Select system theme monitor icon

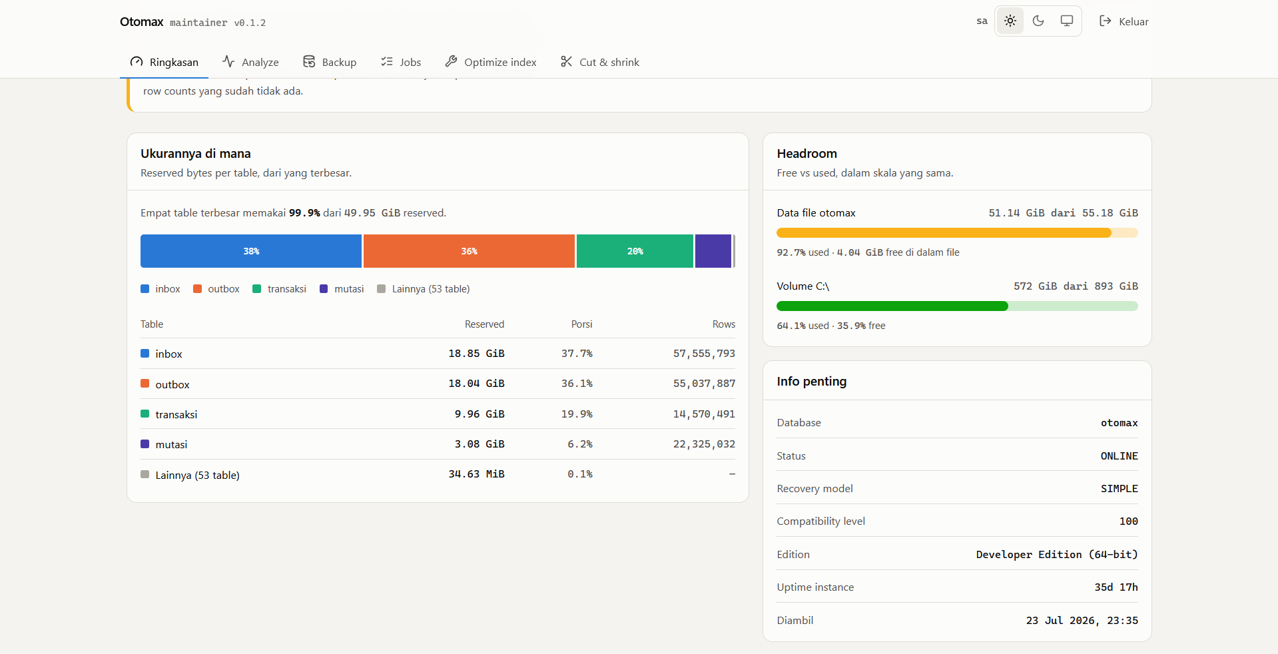1067,21
